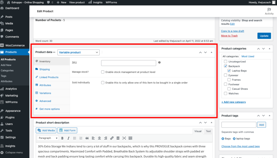Click the bulleted list icon

coord(75,138)
